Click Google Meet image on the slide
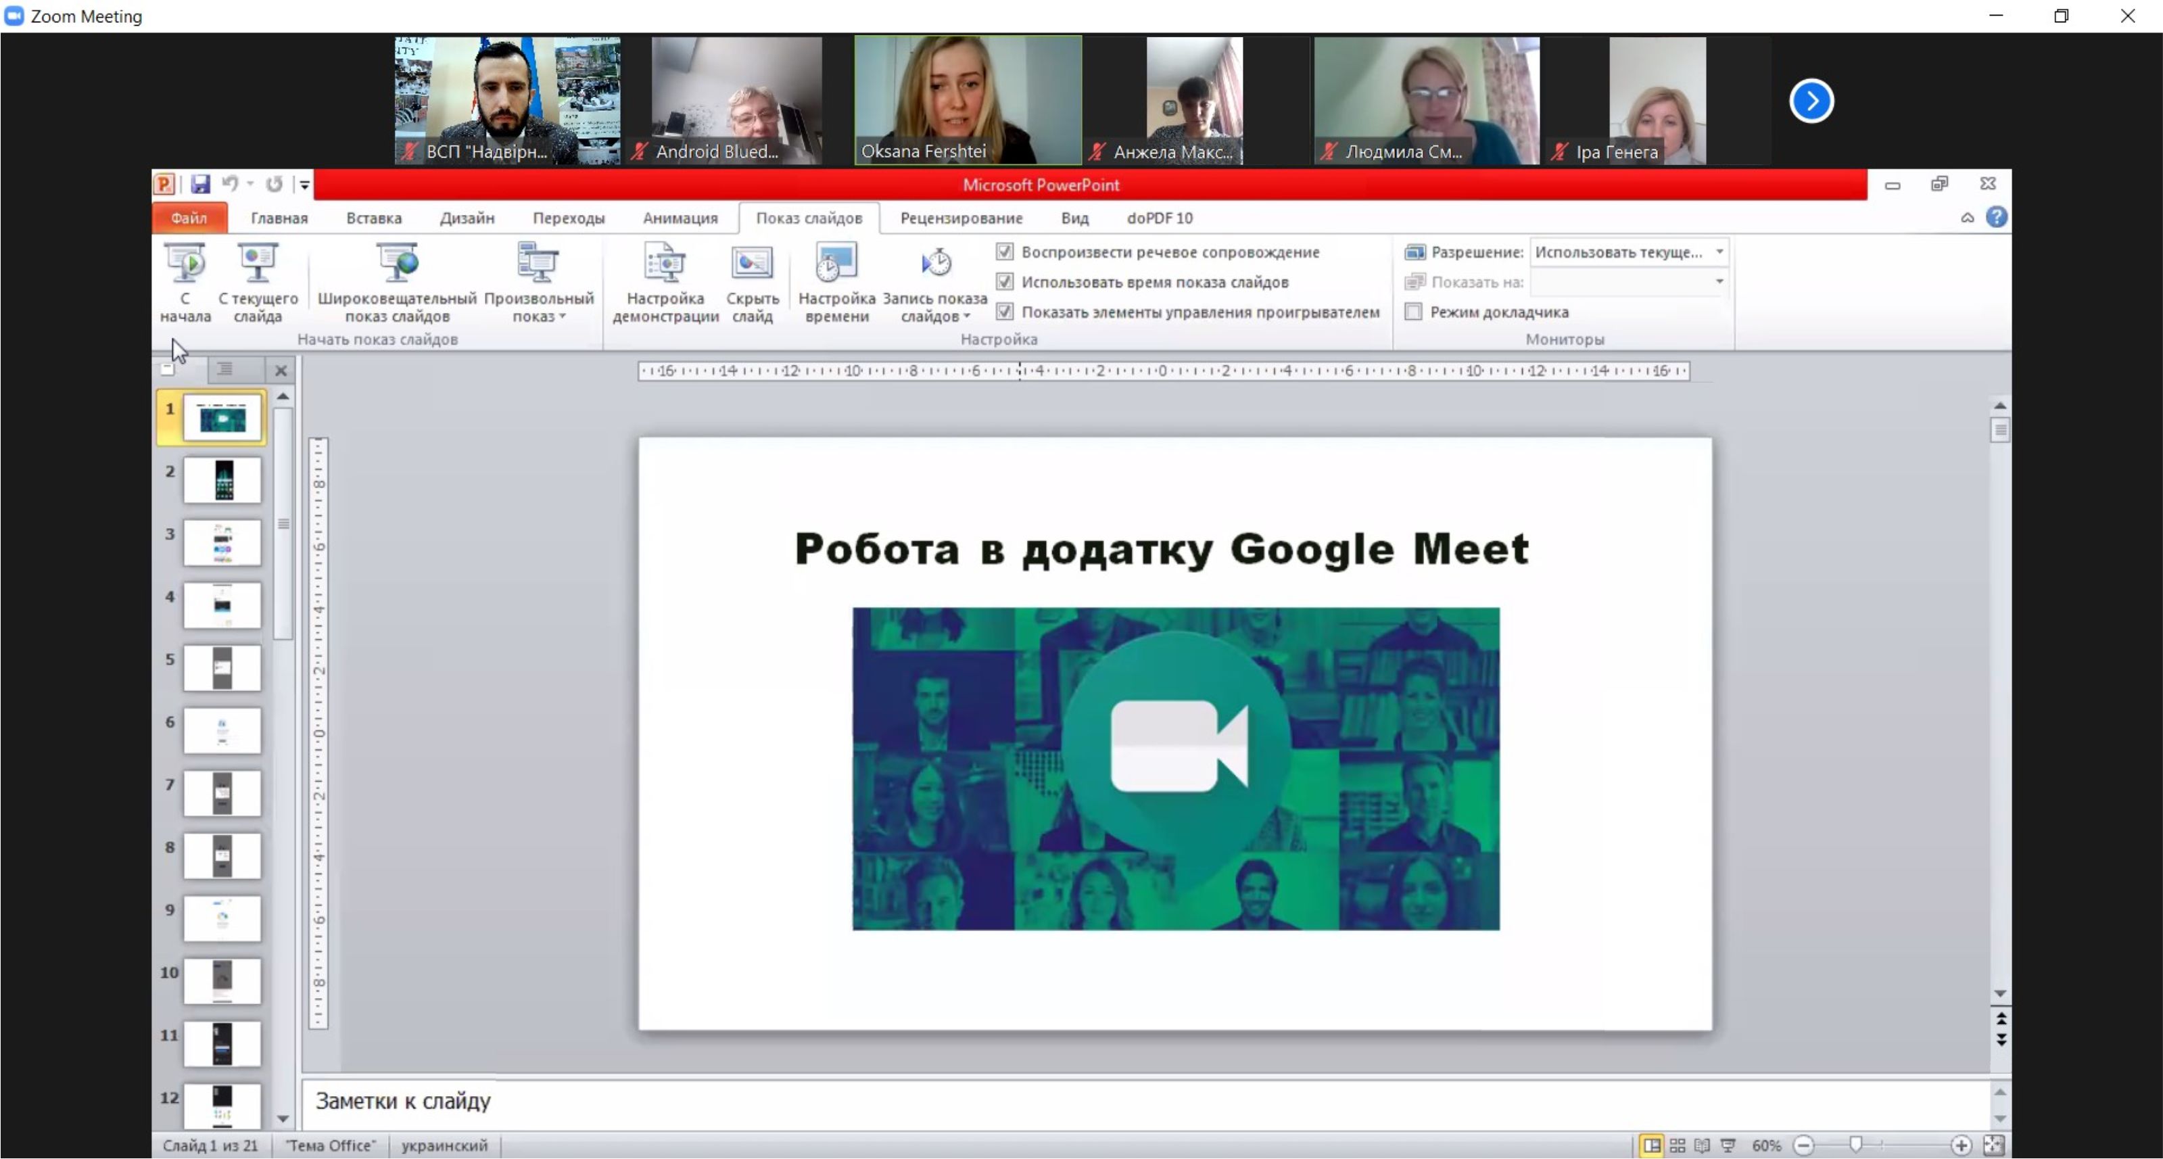This screenshot has height=1159, width=2163. [x=1176, y=768]
